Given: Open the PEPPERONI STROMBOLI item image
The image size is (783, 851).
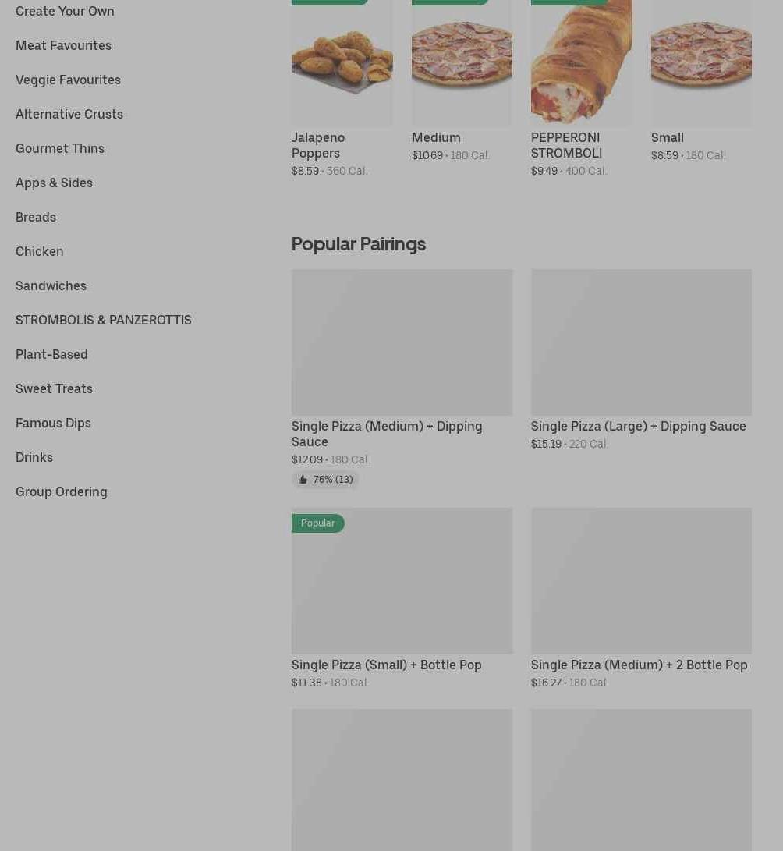Looking at the screenshot, I should click(581, 62).
